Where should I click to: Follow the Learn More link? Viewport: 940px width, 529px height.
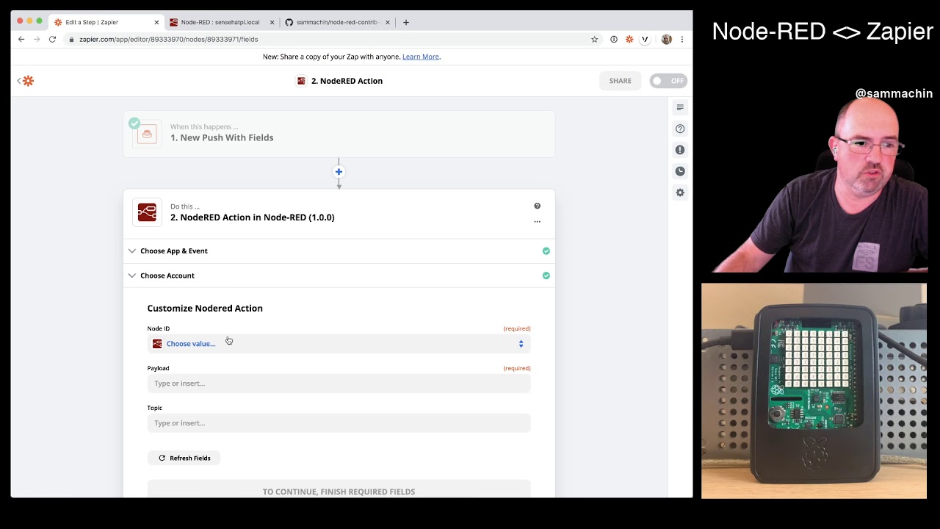(x=421, y=57)
